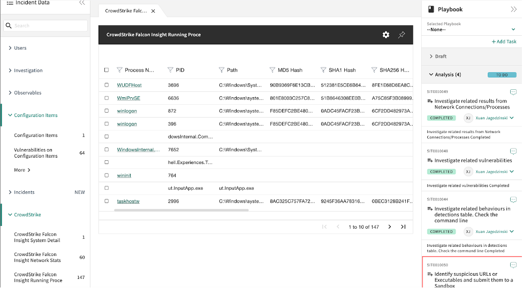Image resolution: width=523 pixels, height=288 pixels.
Task: Open CrowdStrike Falcon Insight Network Stats
Action: [x=37, y=258]
